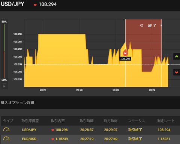Click the 取引原資産 column header

pos(30,121)
